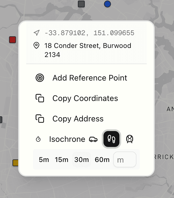Viewport: 174px width, 198px height.
Task: Choose Add Reference Point menu entry
Action: click(86, 78)
